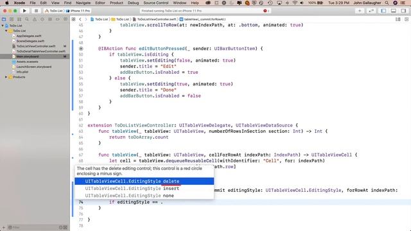Open Time Machine menu bar icon
Screen dimensions: 411x231
pos(270,3)
